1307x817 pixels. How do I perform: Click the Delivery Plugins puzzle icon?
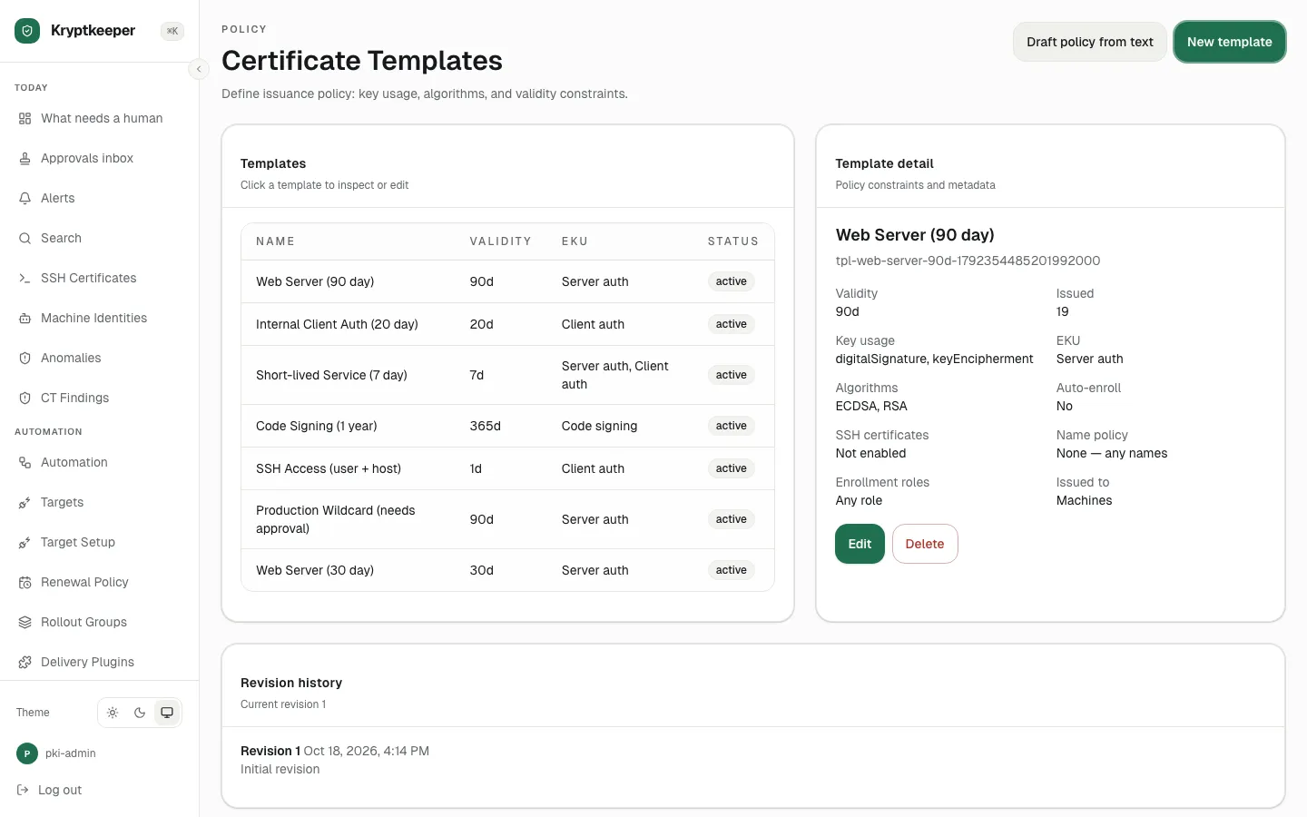(x=25, y=663)
